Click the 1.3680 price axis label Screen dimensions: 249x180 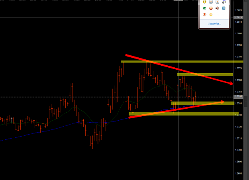pyautogui.click(x=239, y=174)
